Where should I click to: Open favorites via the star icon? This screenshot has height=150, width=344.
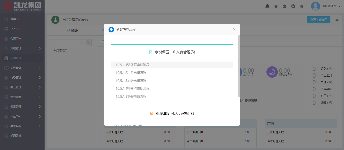276,6
